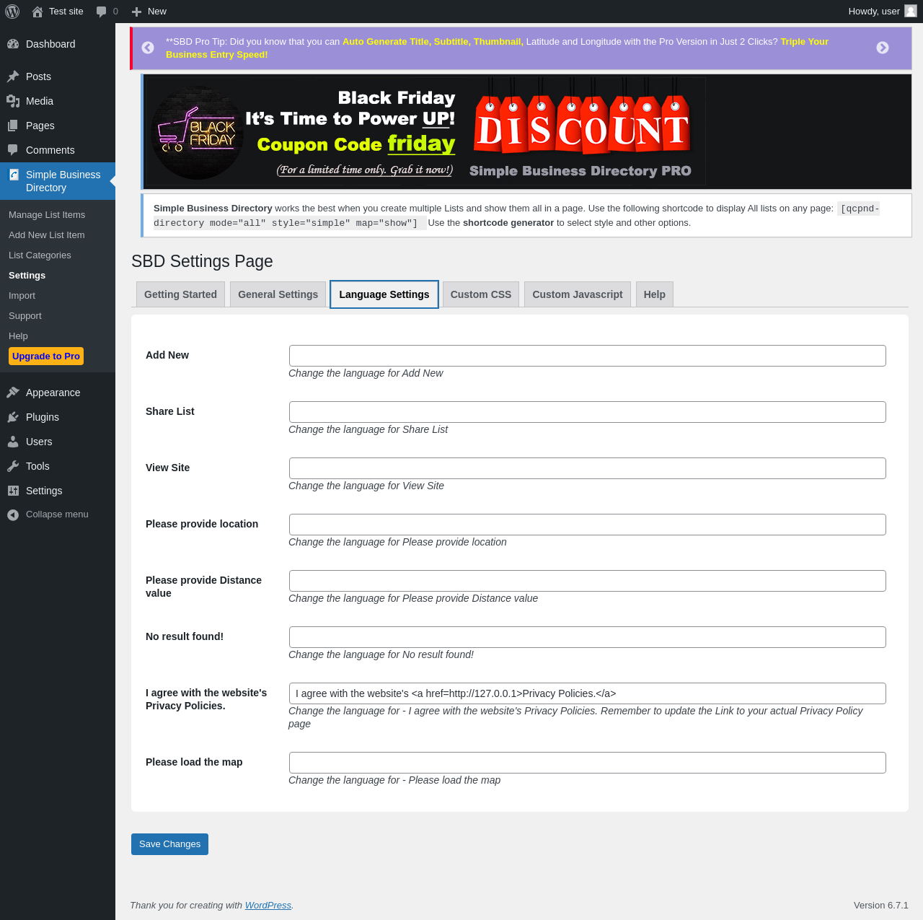Open the Posts menu label

click(x=38, y=76)
